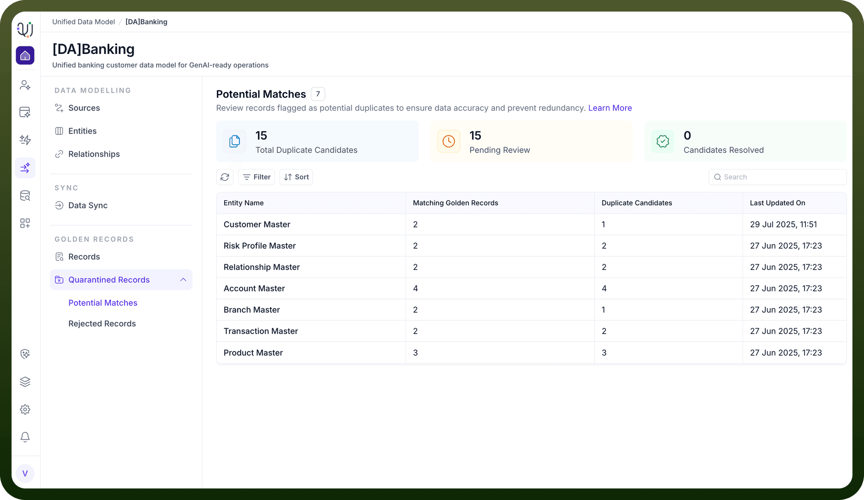
Task: Open the Account Master row
Action: [531, 289]
